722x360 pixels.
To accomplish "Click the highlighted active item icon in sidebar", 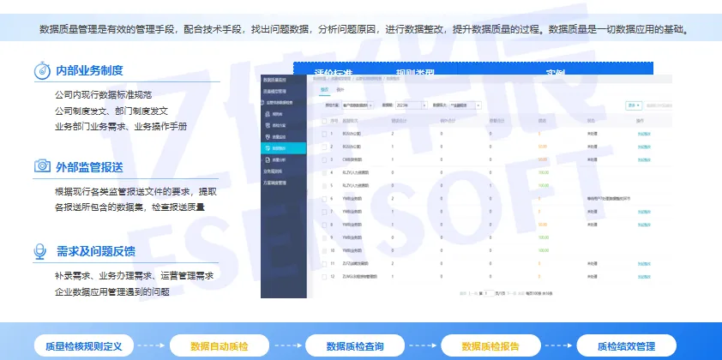I will pos(268,147).
